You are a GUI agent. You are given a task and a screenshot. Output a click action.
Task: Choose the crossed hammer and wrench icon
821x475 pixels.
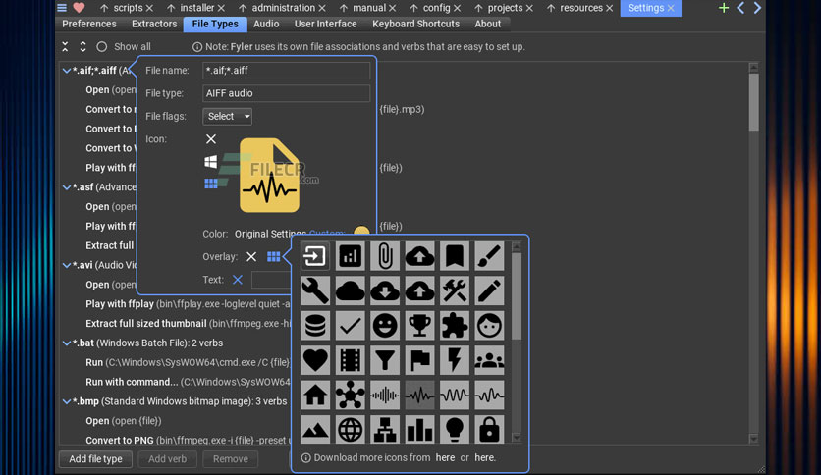pos(455,290)
